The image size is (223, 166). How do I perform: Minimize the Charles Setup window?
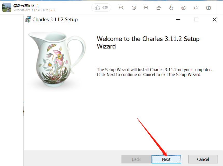pos(178,19)
